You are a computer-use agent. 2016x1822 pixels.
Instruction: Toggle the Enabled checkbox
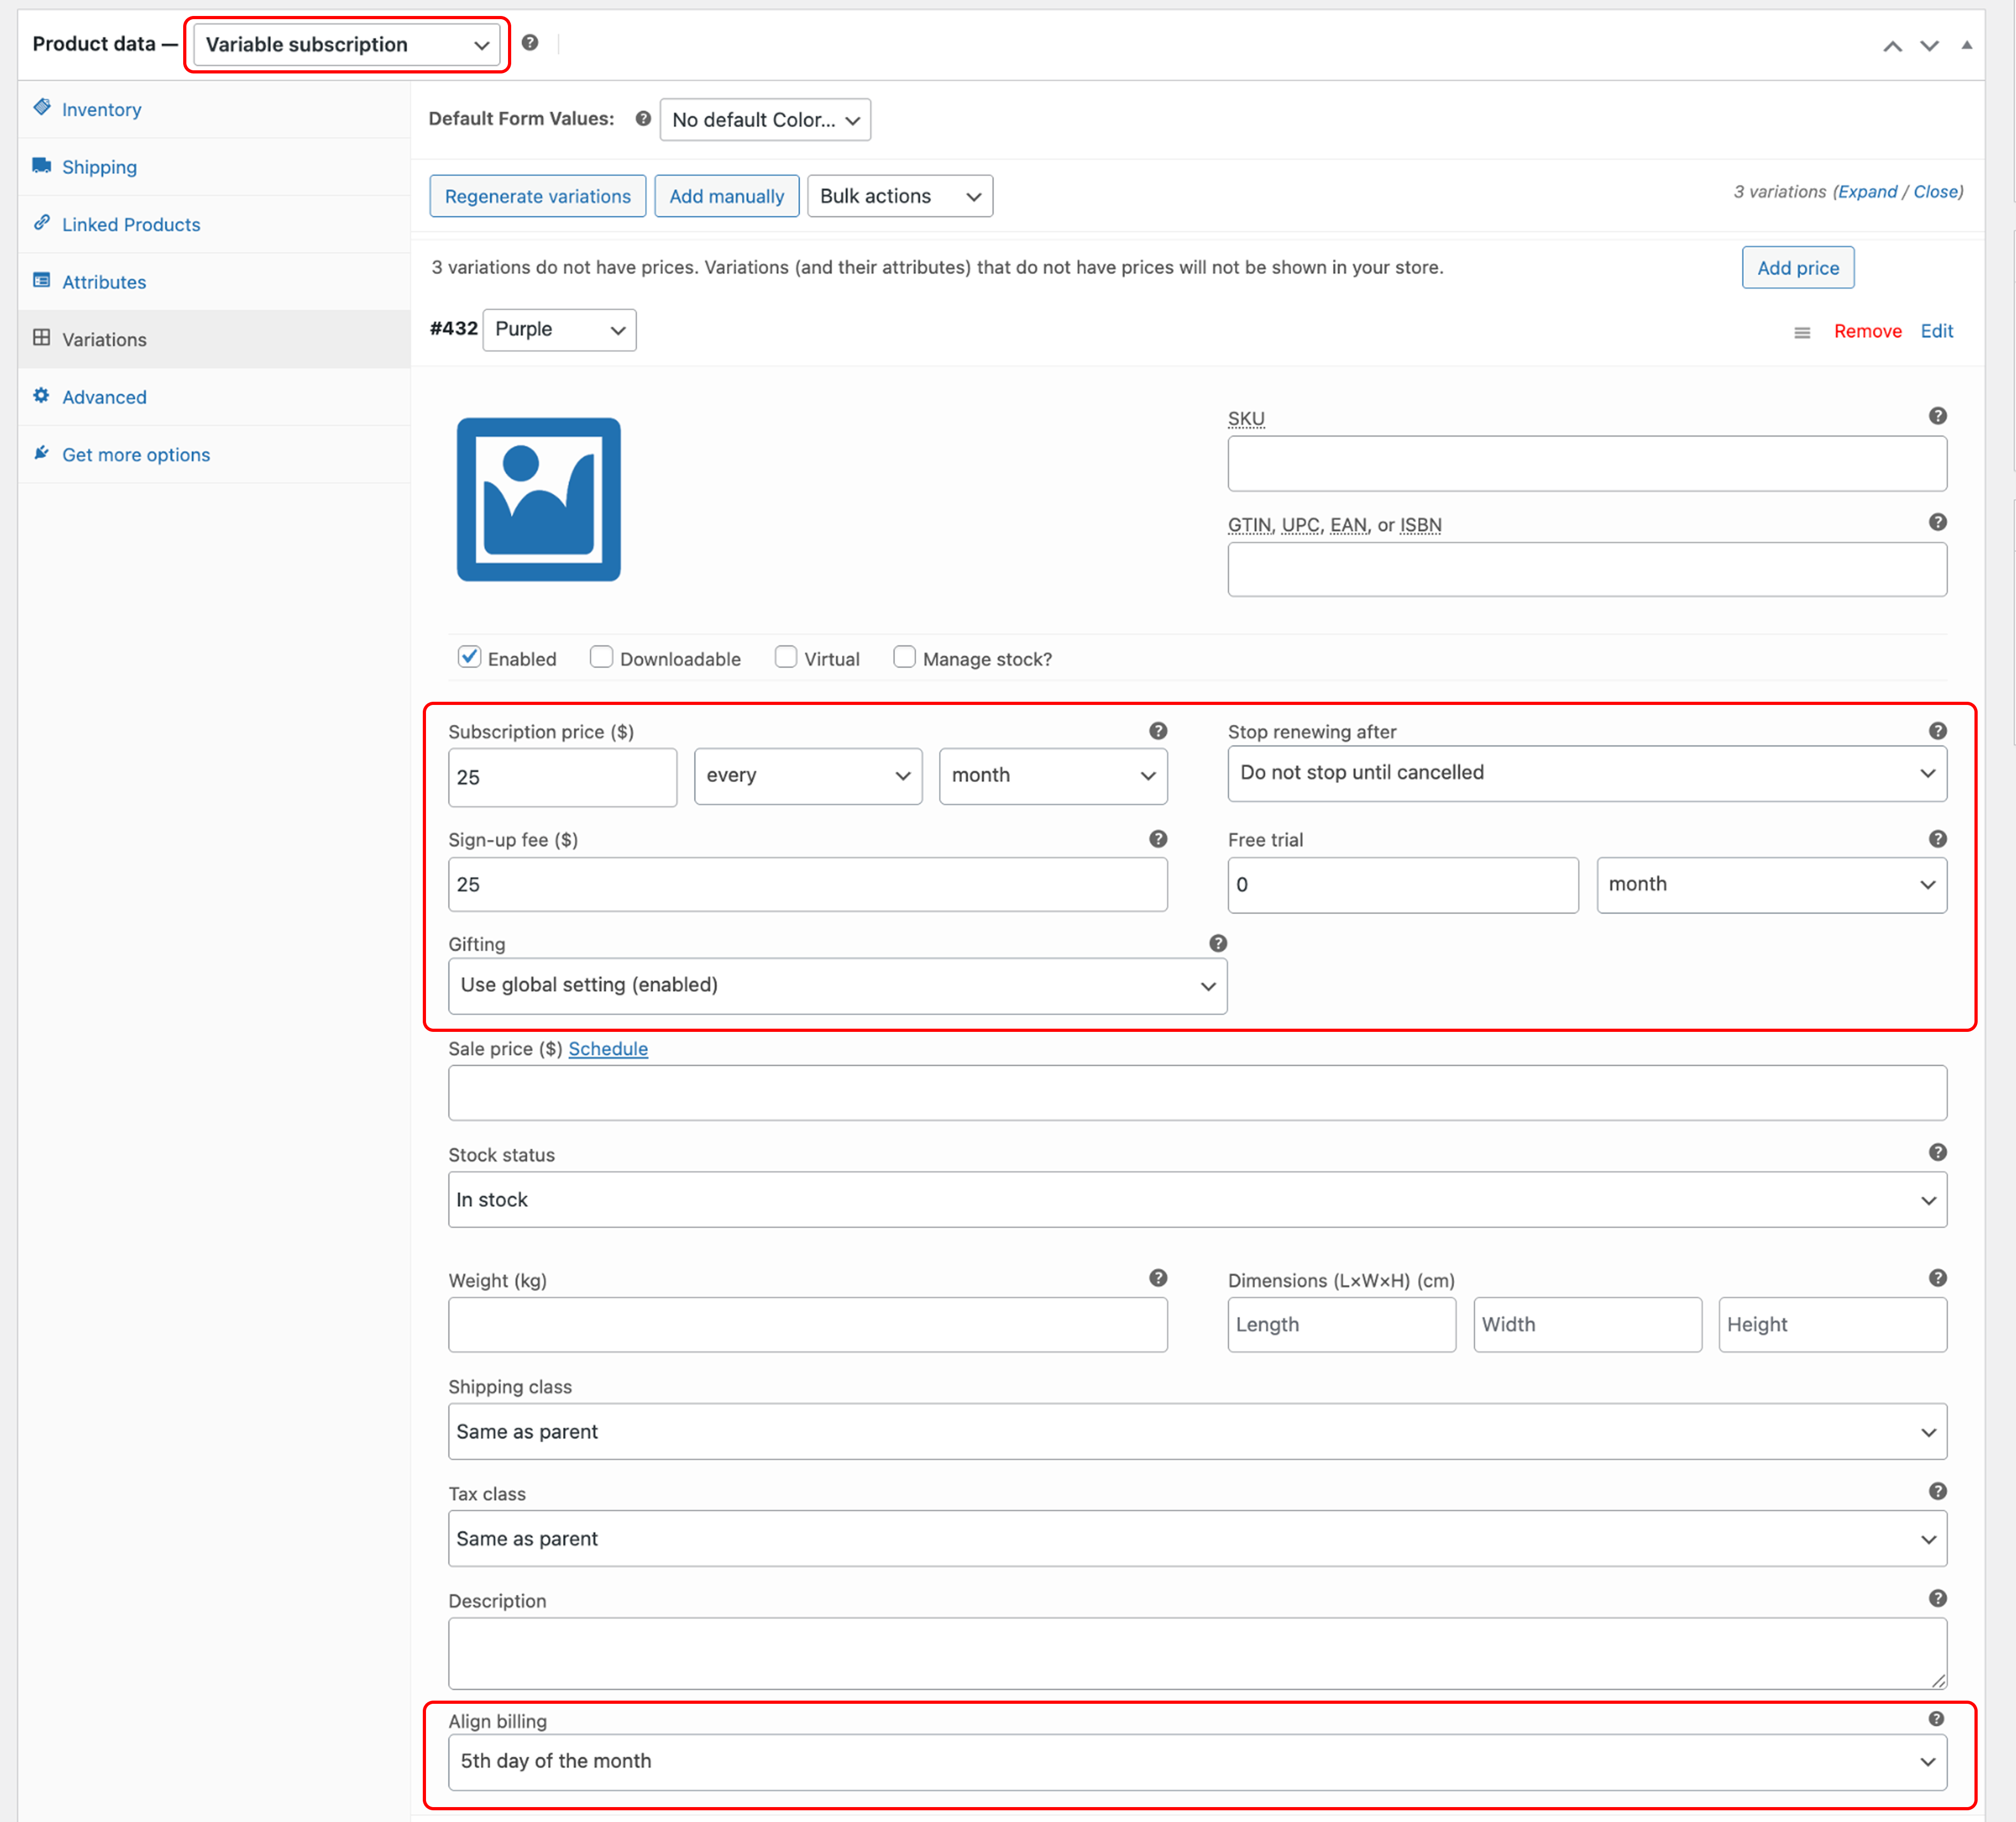(469, 657)
